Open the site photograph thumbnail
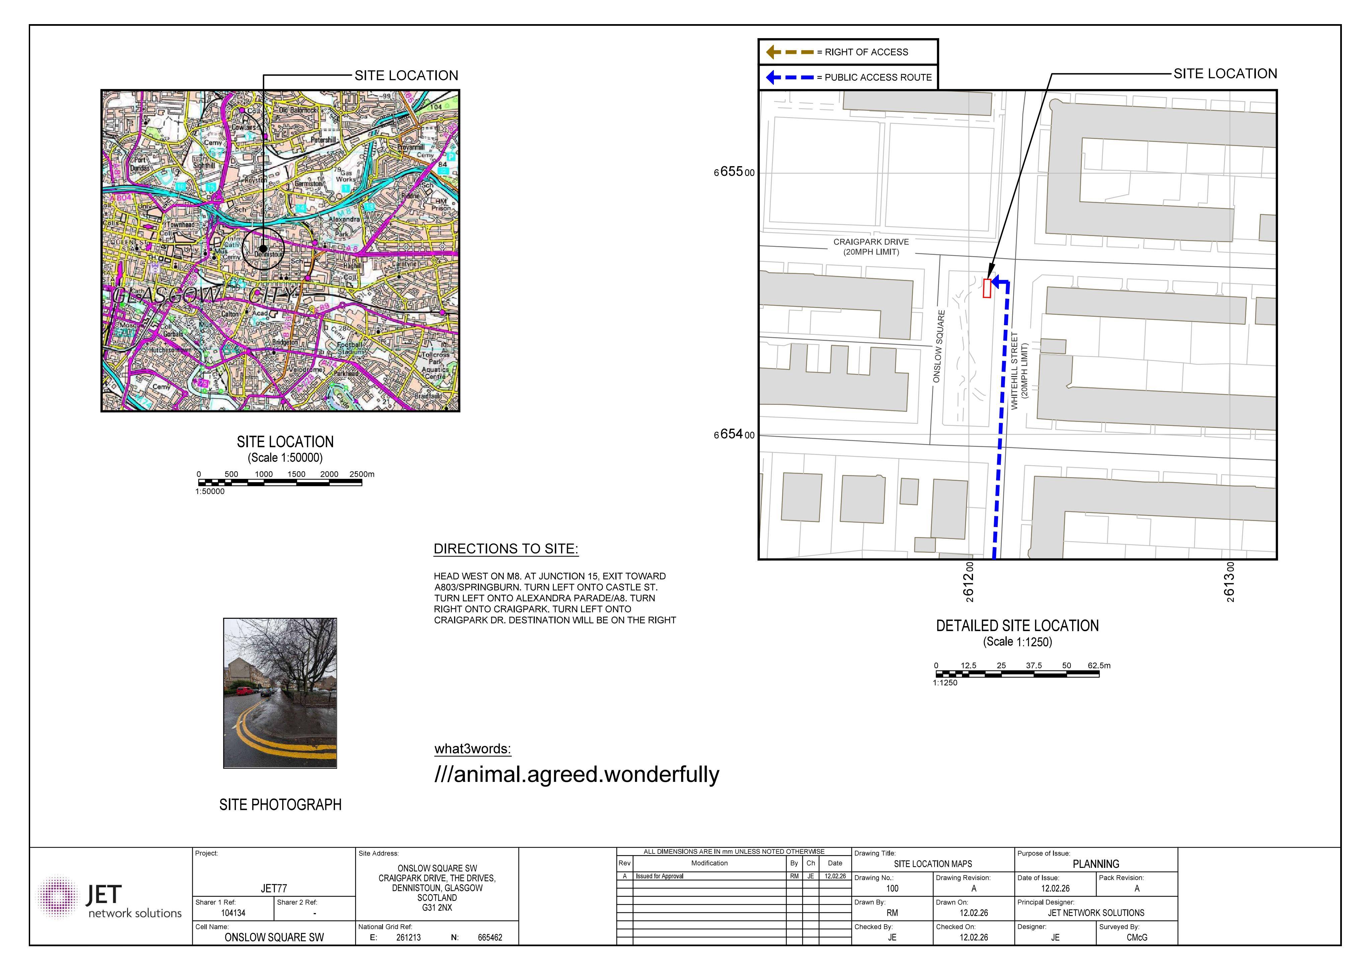 click(280, 693)
